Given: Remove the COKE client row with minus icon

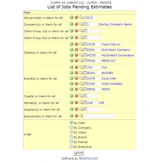Looking at the screenshot, I should coord(76,44).
